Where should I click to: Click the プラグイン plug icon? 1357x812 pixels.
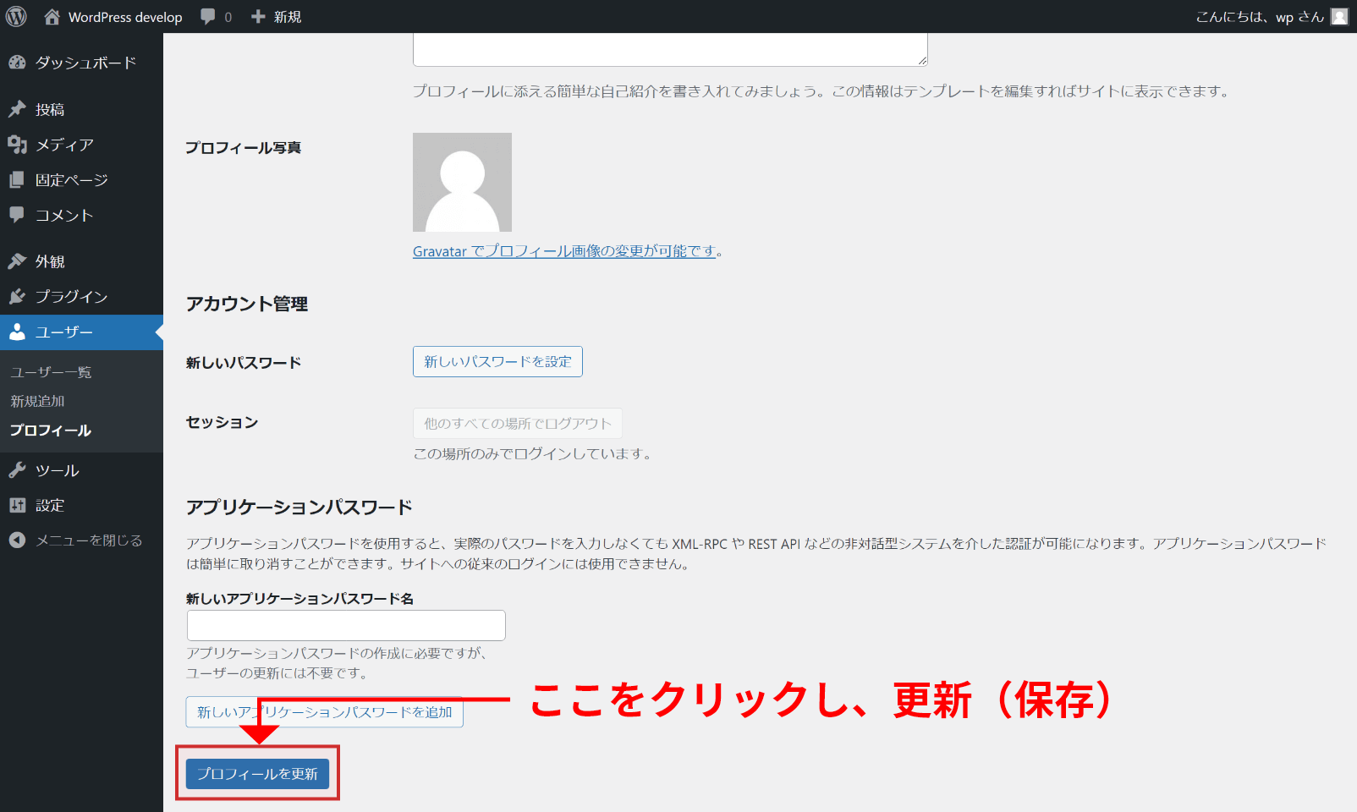click(x=17, y=297)
